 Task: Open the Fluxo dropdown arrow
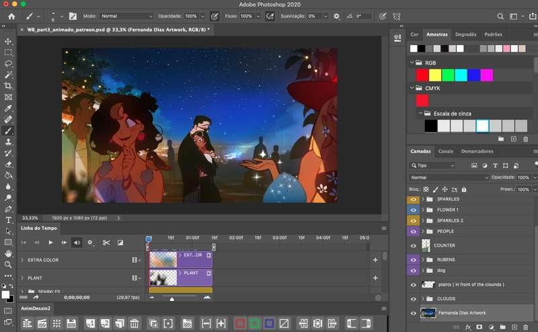pyautogui.click(x=258, y=16)
